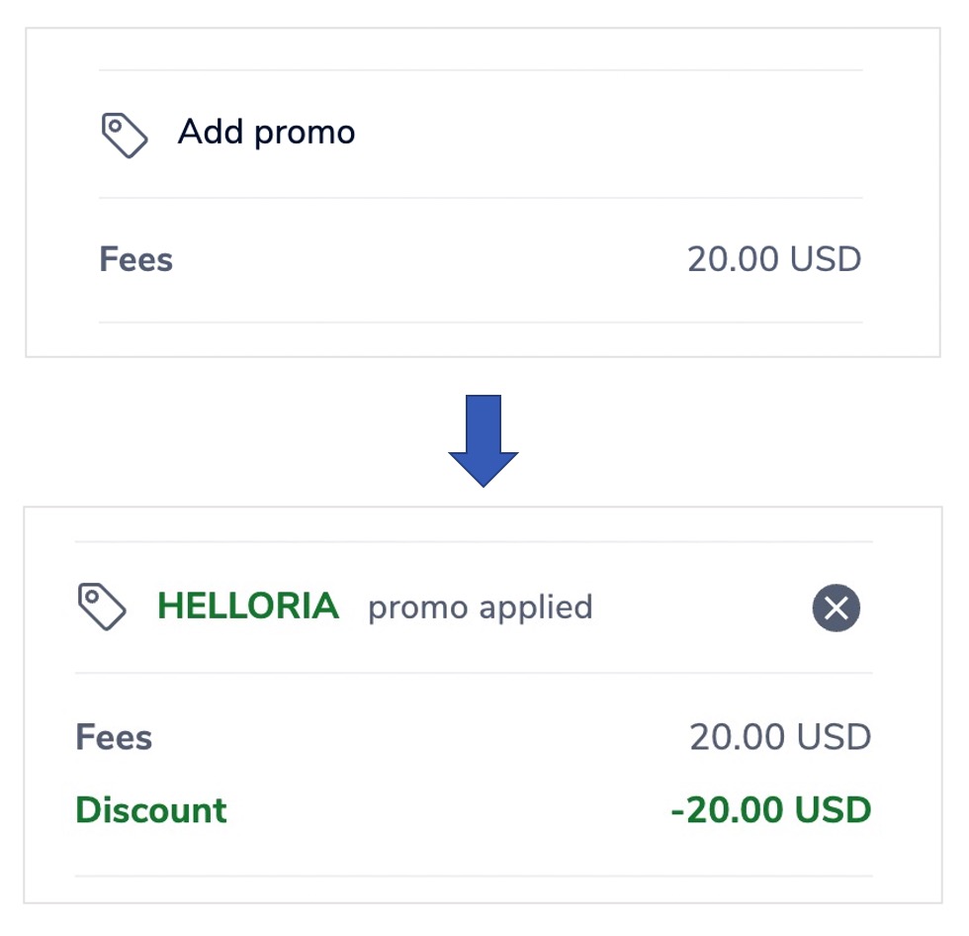
Task: Click the divider line beneath the Add promo row
Action: 481,198
